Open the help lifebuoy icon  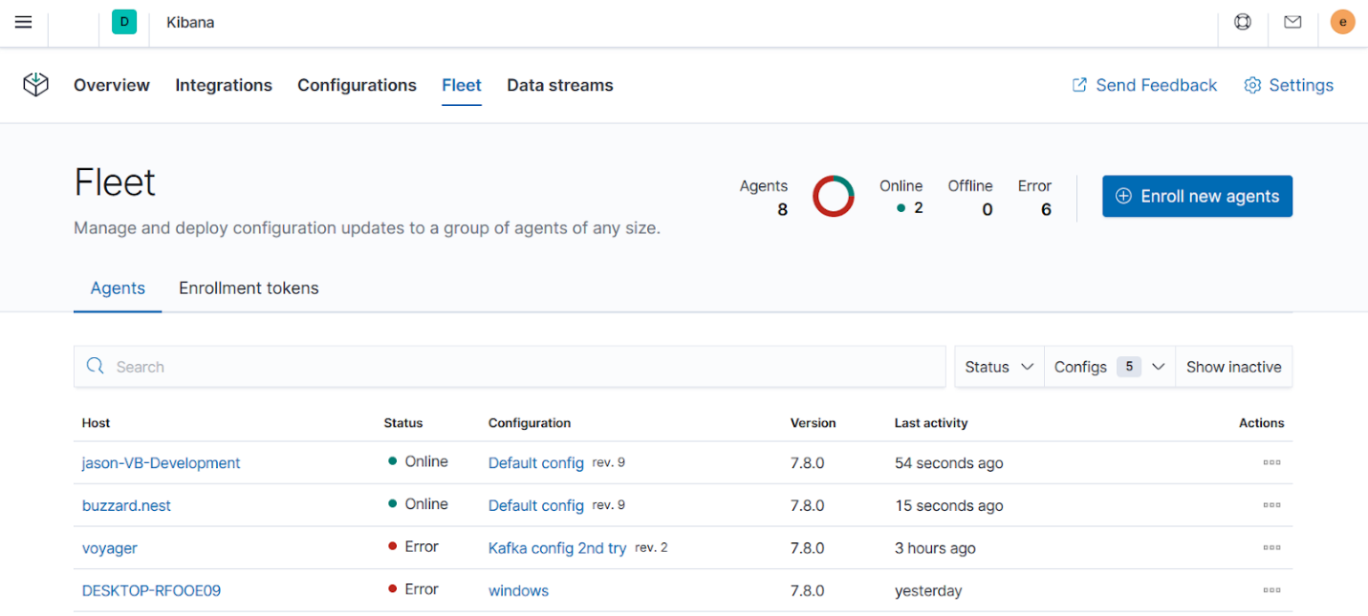[x=1243, y=22]
